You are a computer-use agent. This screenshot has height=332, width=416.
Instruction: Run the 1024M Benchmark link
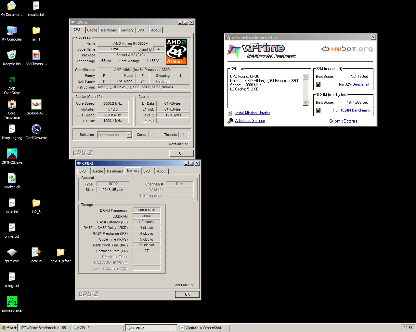tap(351, 110)
